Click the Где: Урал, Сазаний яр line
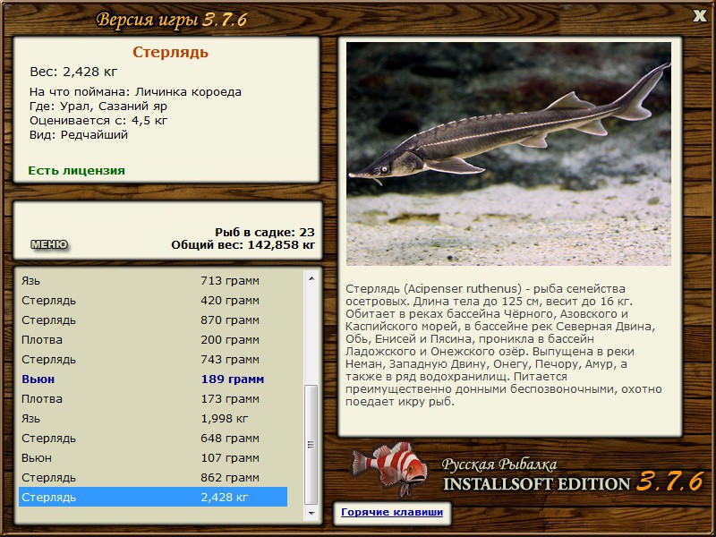Image resolution: width=716 pixels, height=537 pixels. [98, 107]
